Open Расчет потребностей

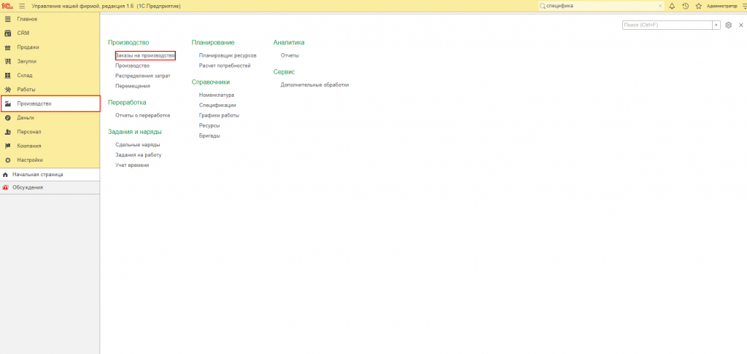pyautogui.click(x=225, y=66)
